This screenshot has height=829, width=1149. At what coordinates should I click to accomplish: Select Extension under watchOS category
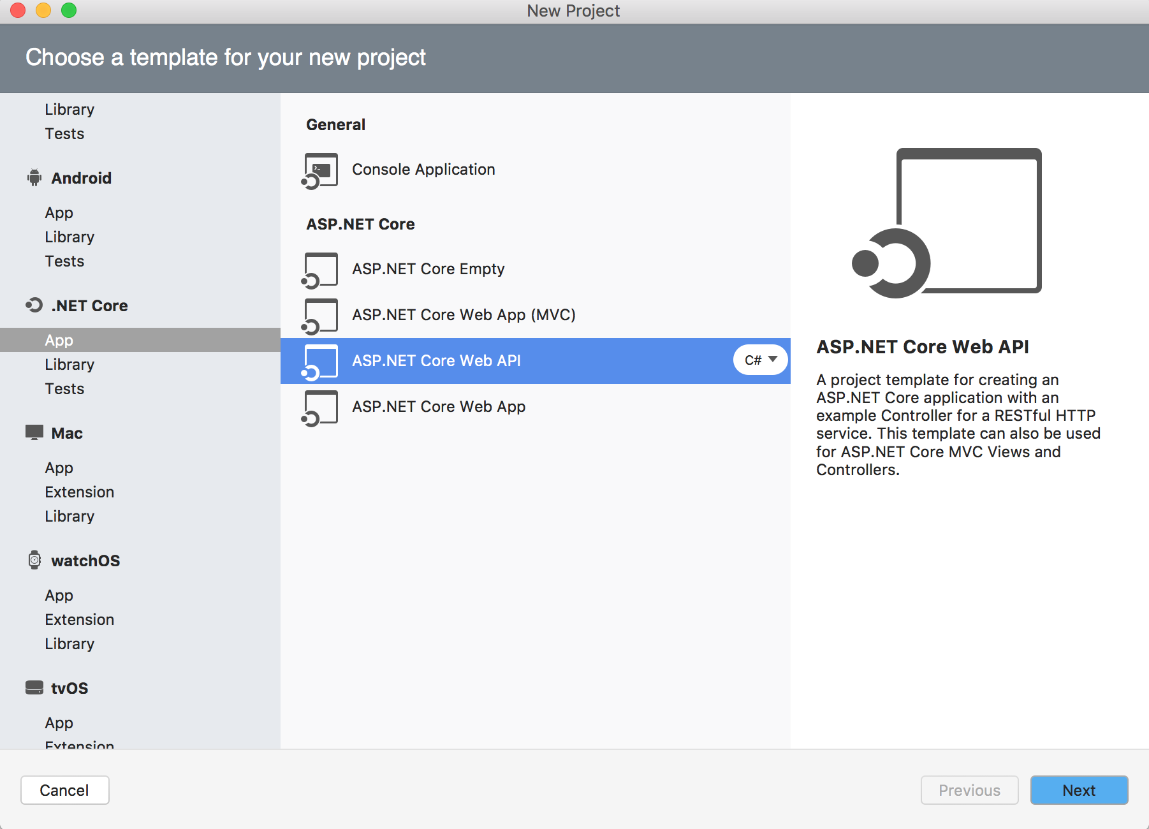tap(80, 620)
